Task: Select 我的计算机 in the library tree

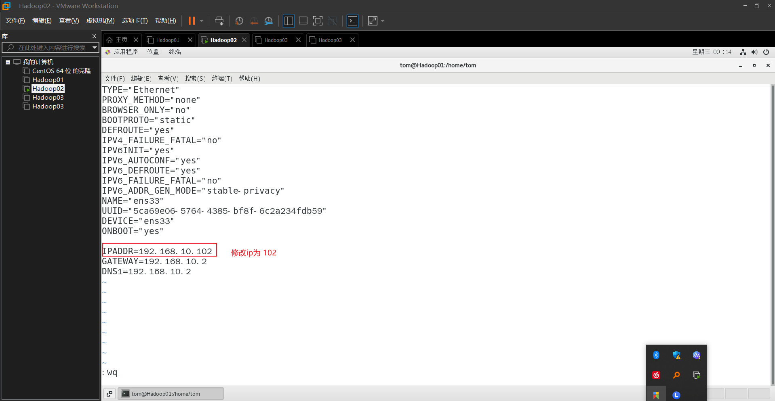Action: click(38, 62)
